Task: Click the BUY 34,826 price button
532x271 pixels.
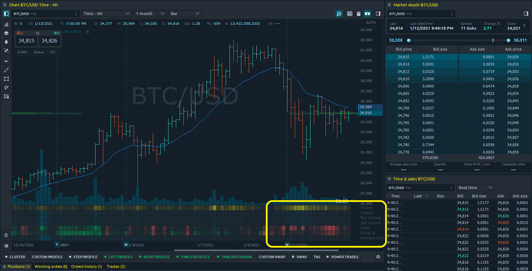Action: 50,41
